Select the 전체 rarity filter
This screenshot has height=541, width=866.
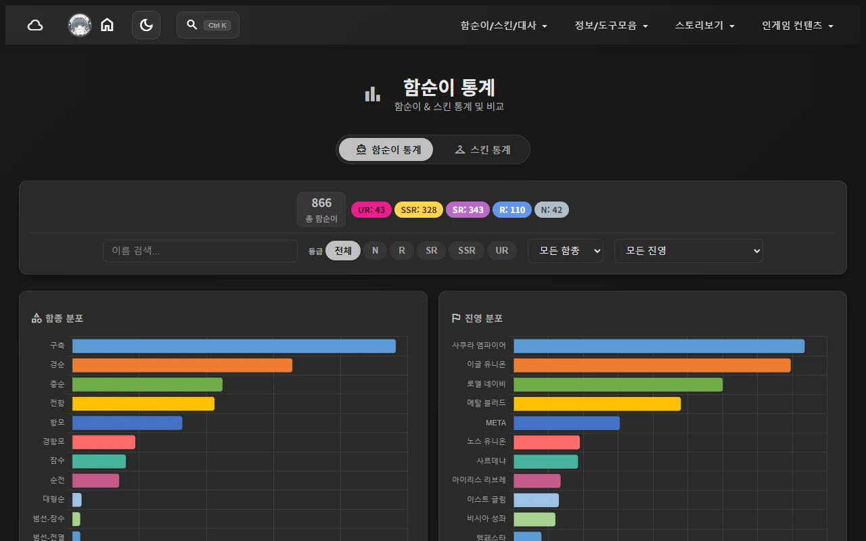coord(343,251)
